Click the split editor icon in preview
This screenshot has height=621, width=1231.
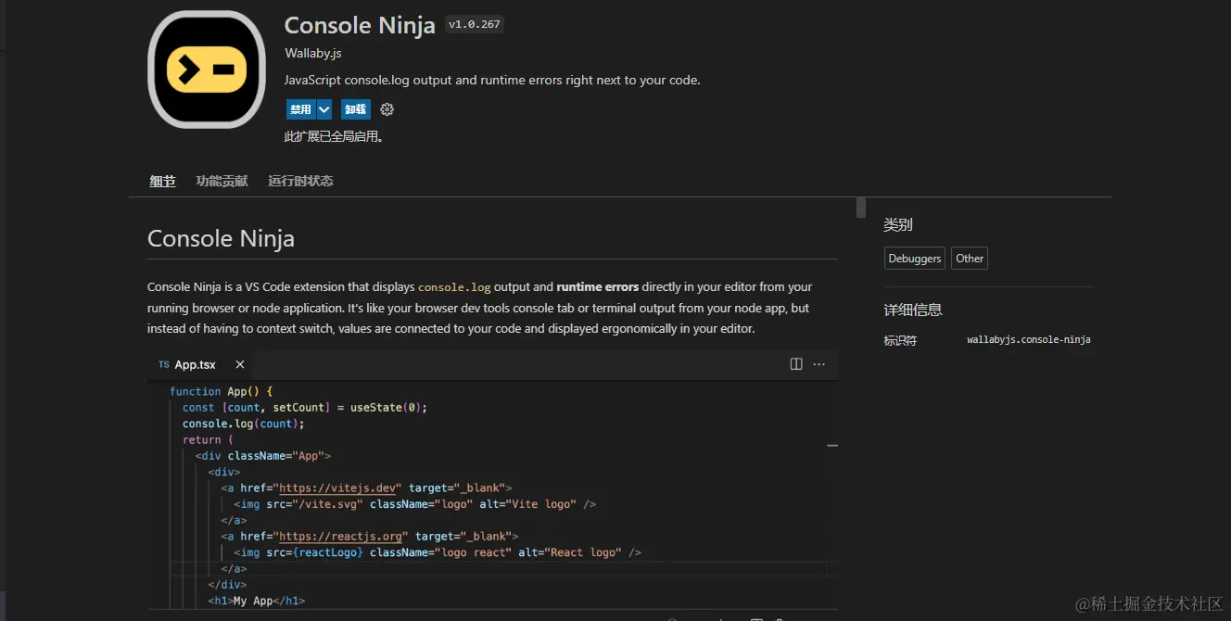click(x=795, y=364)
